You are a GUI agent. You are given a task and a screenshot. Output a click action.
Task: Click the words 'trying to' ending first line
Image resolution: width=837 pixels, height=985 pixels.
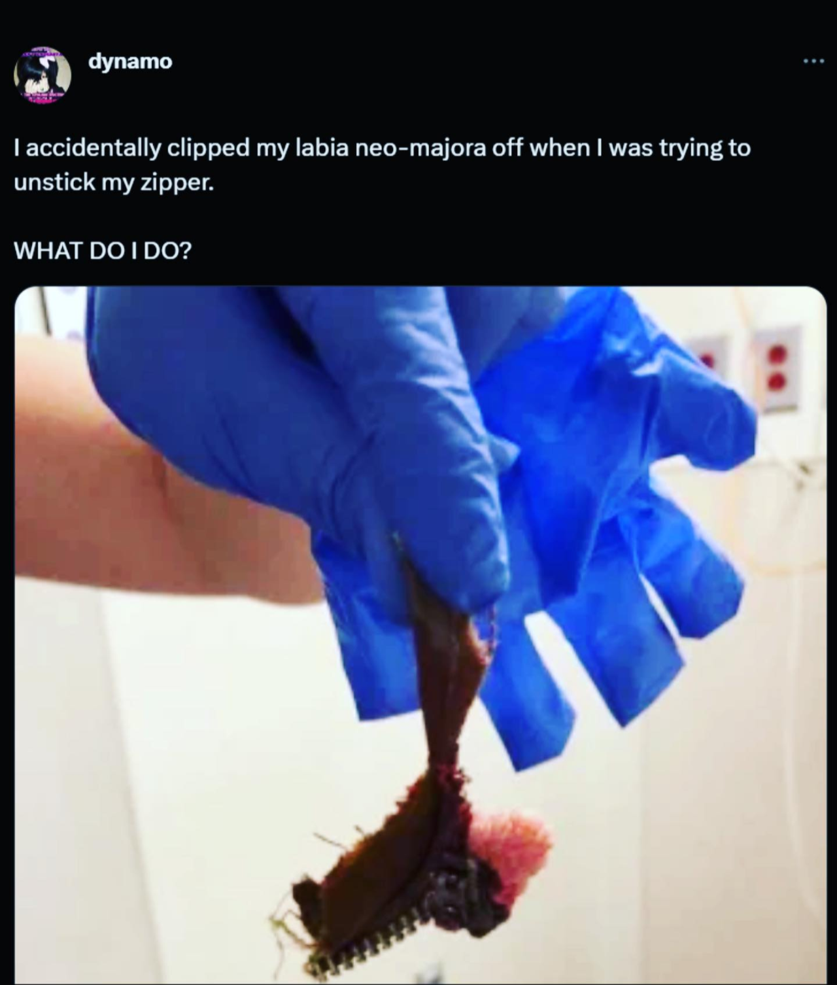(x=704, y=149)
